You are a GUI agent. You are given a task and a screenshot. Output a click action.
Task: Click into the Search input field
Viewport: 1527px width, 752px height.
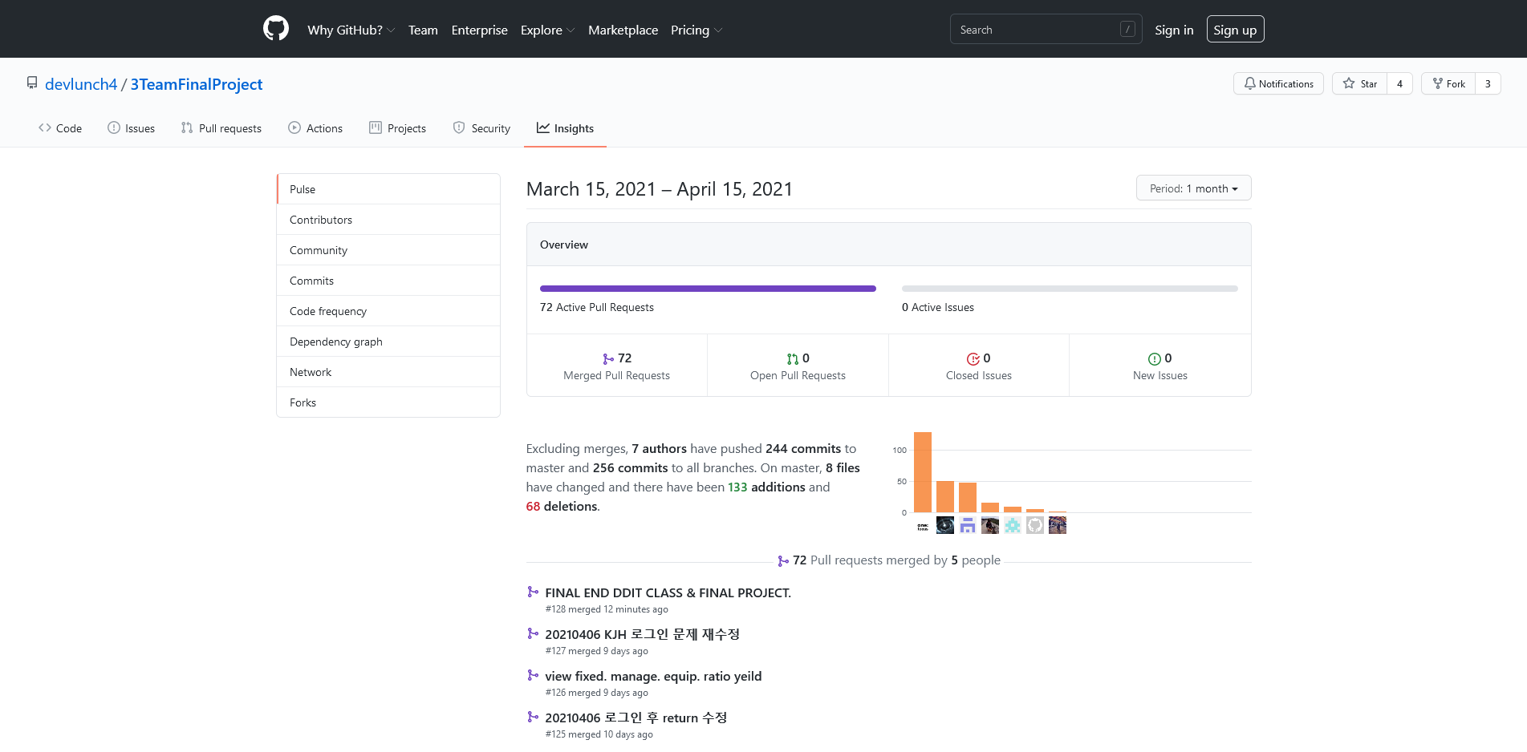(1035, 30)
